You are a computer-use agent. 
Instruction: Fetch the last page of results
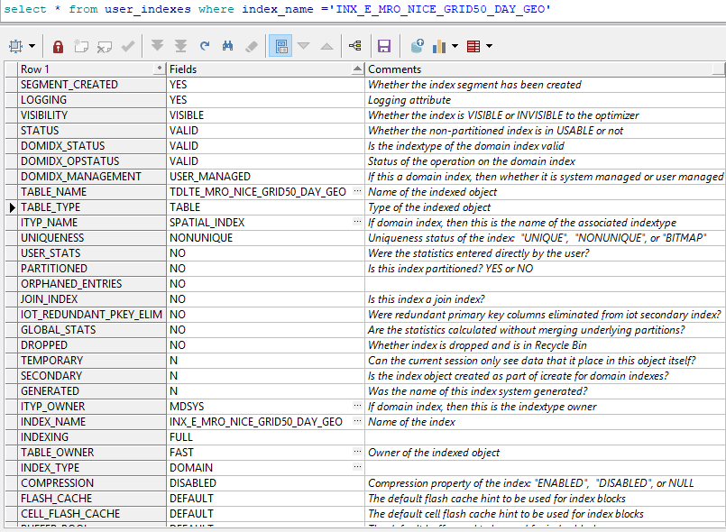180,46
